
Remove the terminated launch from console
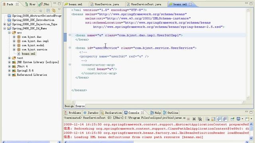194,119
